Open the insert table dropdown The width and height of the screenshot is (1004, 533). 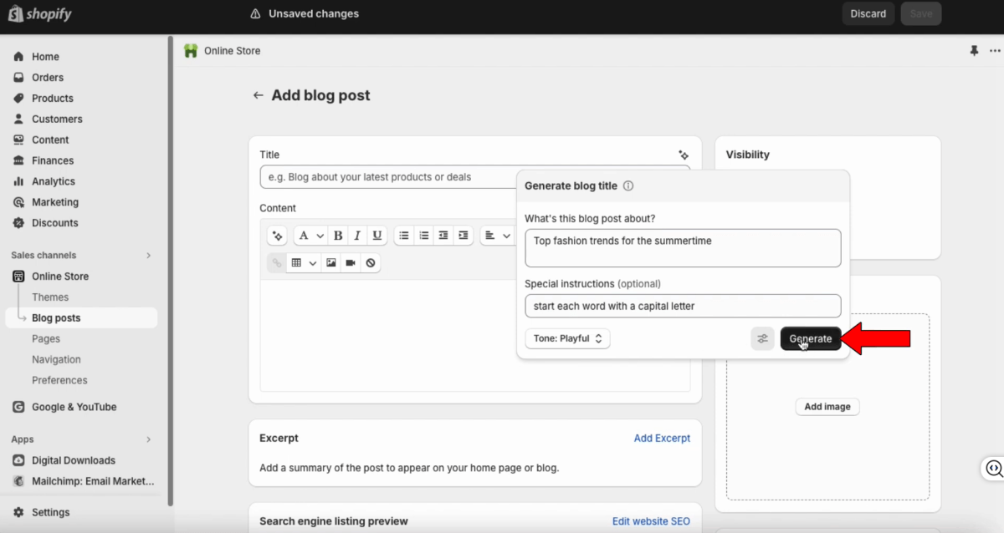point(304,263)
